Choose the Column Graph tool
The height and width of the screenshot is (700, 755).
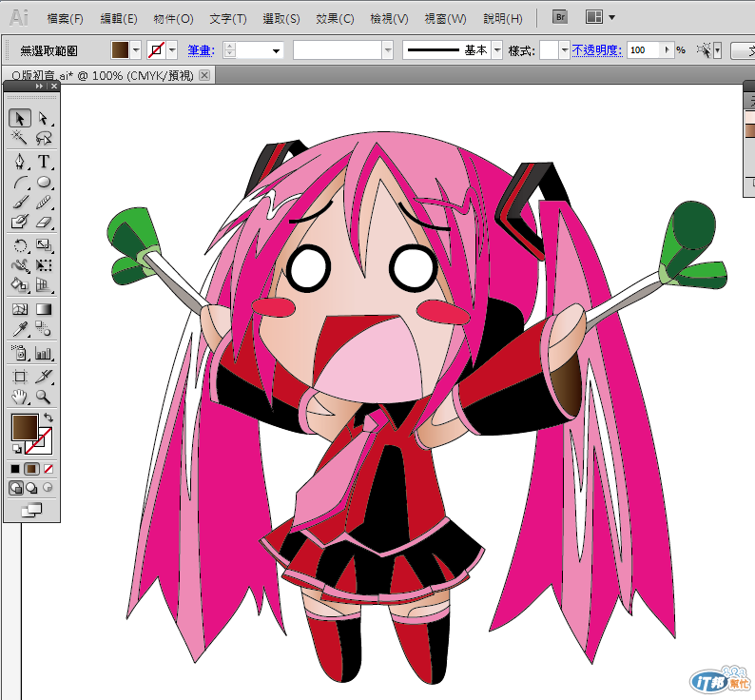[44, 353]
